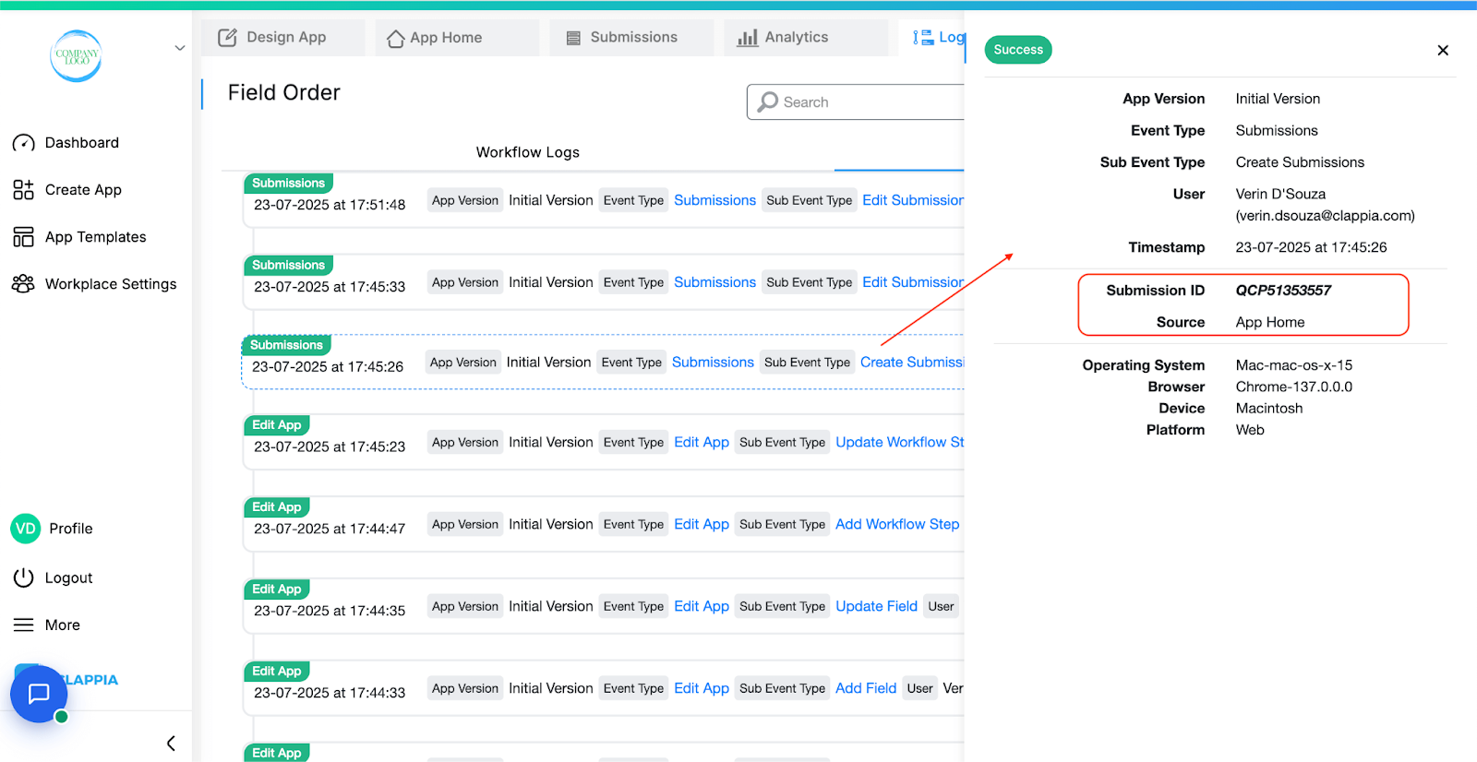
Task: Select timestamp 23-07-2025 at 17:51:48
Action: point(330,205)
